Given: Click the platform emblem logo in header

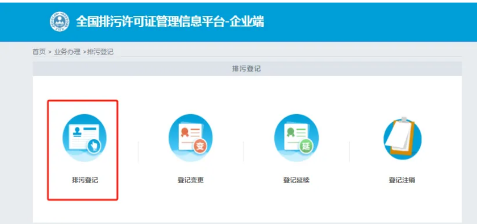Looking at the screenshot, I should [59, 21].
